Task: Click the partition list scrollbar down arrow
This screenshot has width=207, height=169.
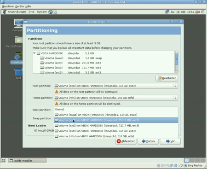Action: click(177, 72)
